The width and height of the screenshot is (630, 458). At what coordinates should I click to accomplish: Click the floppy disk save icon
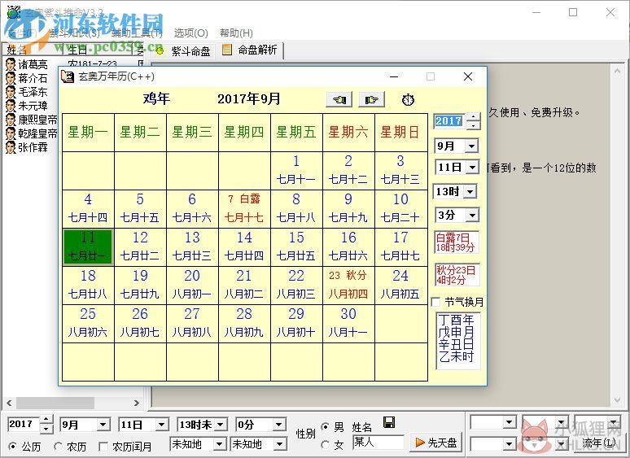(389, 422)
